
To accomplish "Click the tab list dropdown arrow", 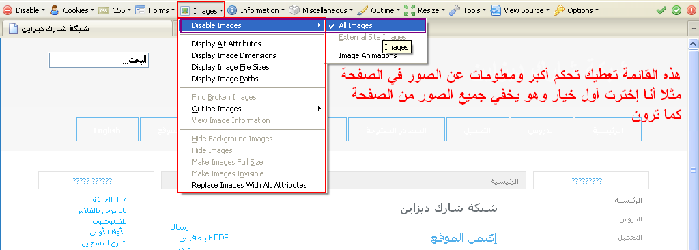I will 694,29.
